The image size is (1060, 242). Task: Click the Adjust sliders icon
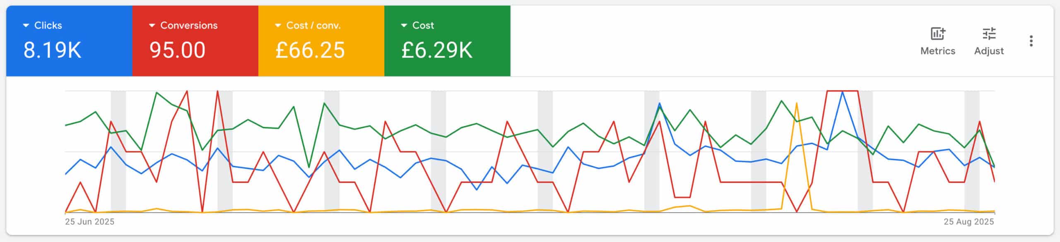(989, 34)
